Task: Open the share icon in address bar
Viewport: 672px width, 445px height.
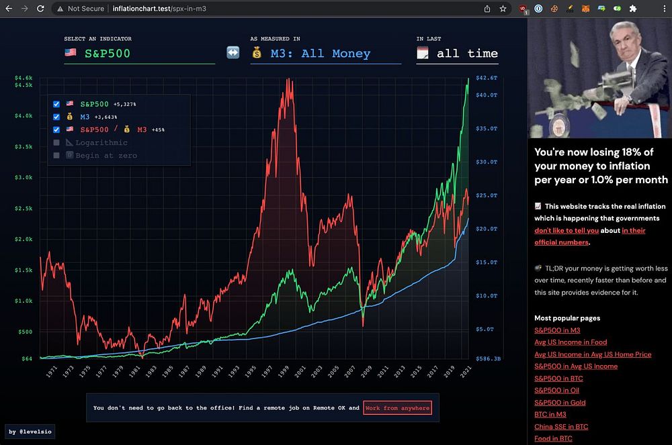Action: tap(487, 9)
